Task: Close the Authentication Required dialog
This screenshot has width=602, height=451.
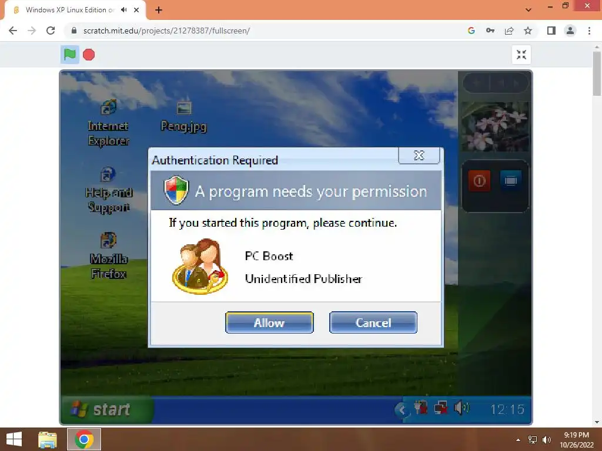Action: (x=419, y=155)
